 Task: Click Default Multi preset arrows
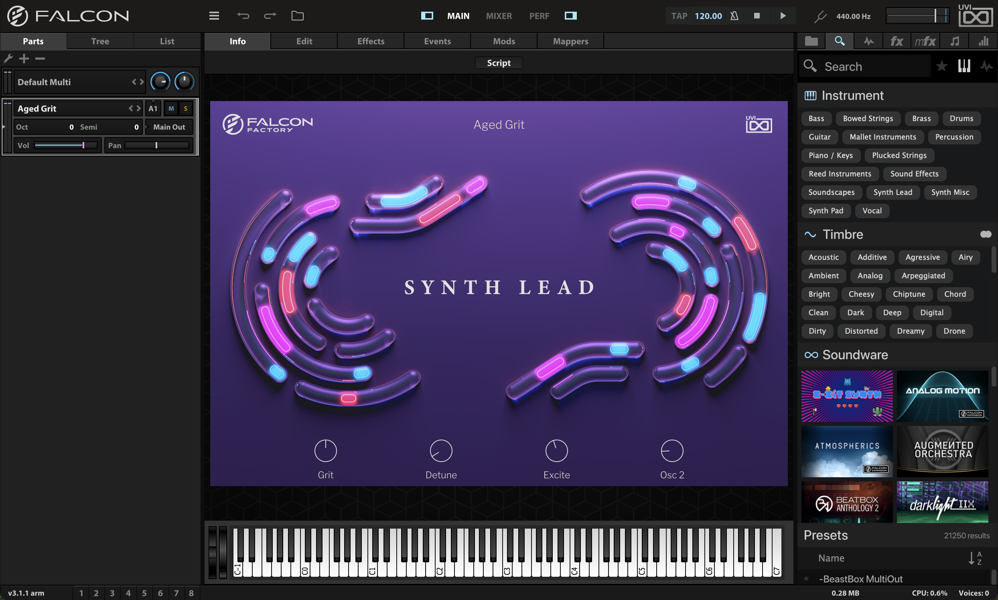[x=138, y=82]
